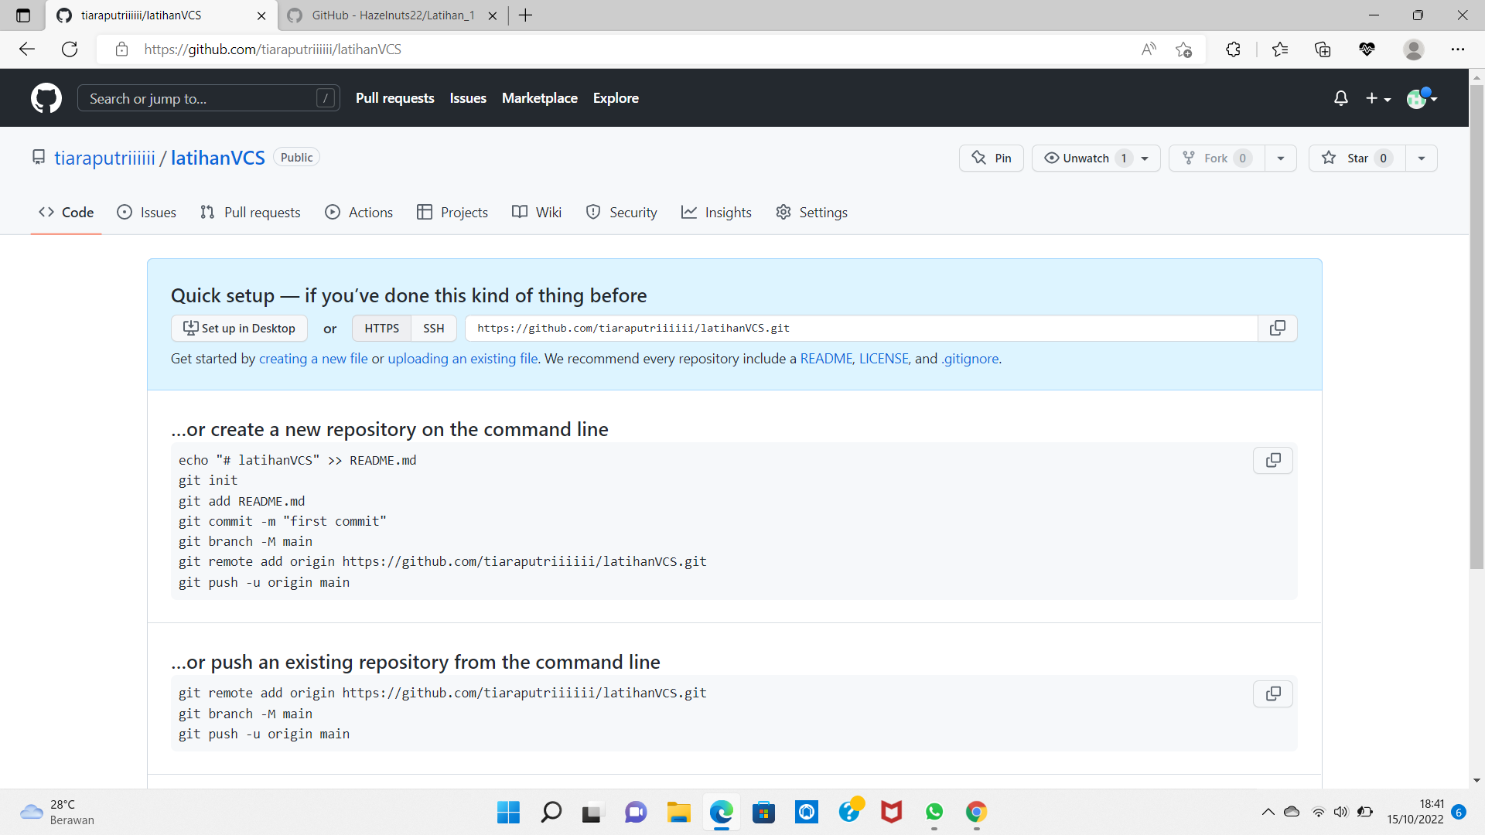Open the .gitignore link
1485x835 pixels.
(x=970, y=359)
